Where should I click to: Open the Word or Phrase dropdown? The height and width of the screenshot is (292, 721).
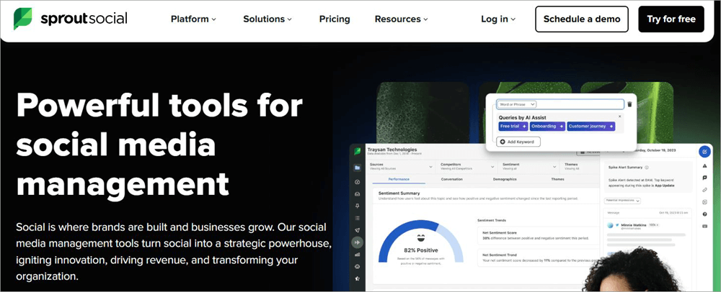[x=517, y=104]
